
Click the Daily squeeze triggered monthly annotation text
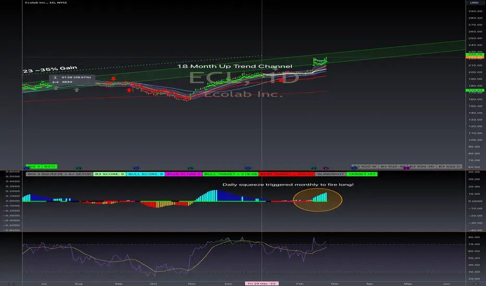click(x=288, y=185)
